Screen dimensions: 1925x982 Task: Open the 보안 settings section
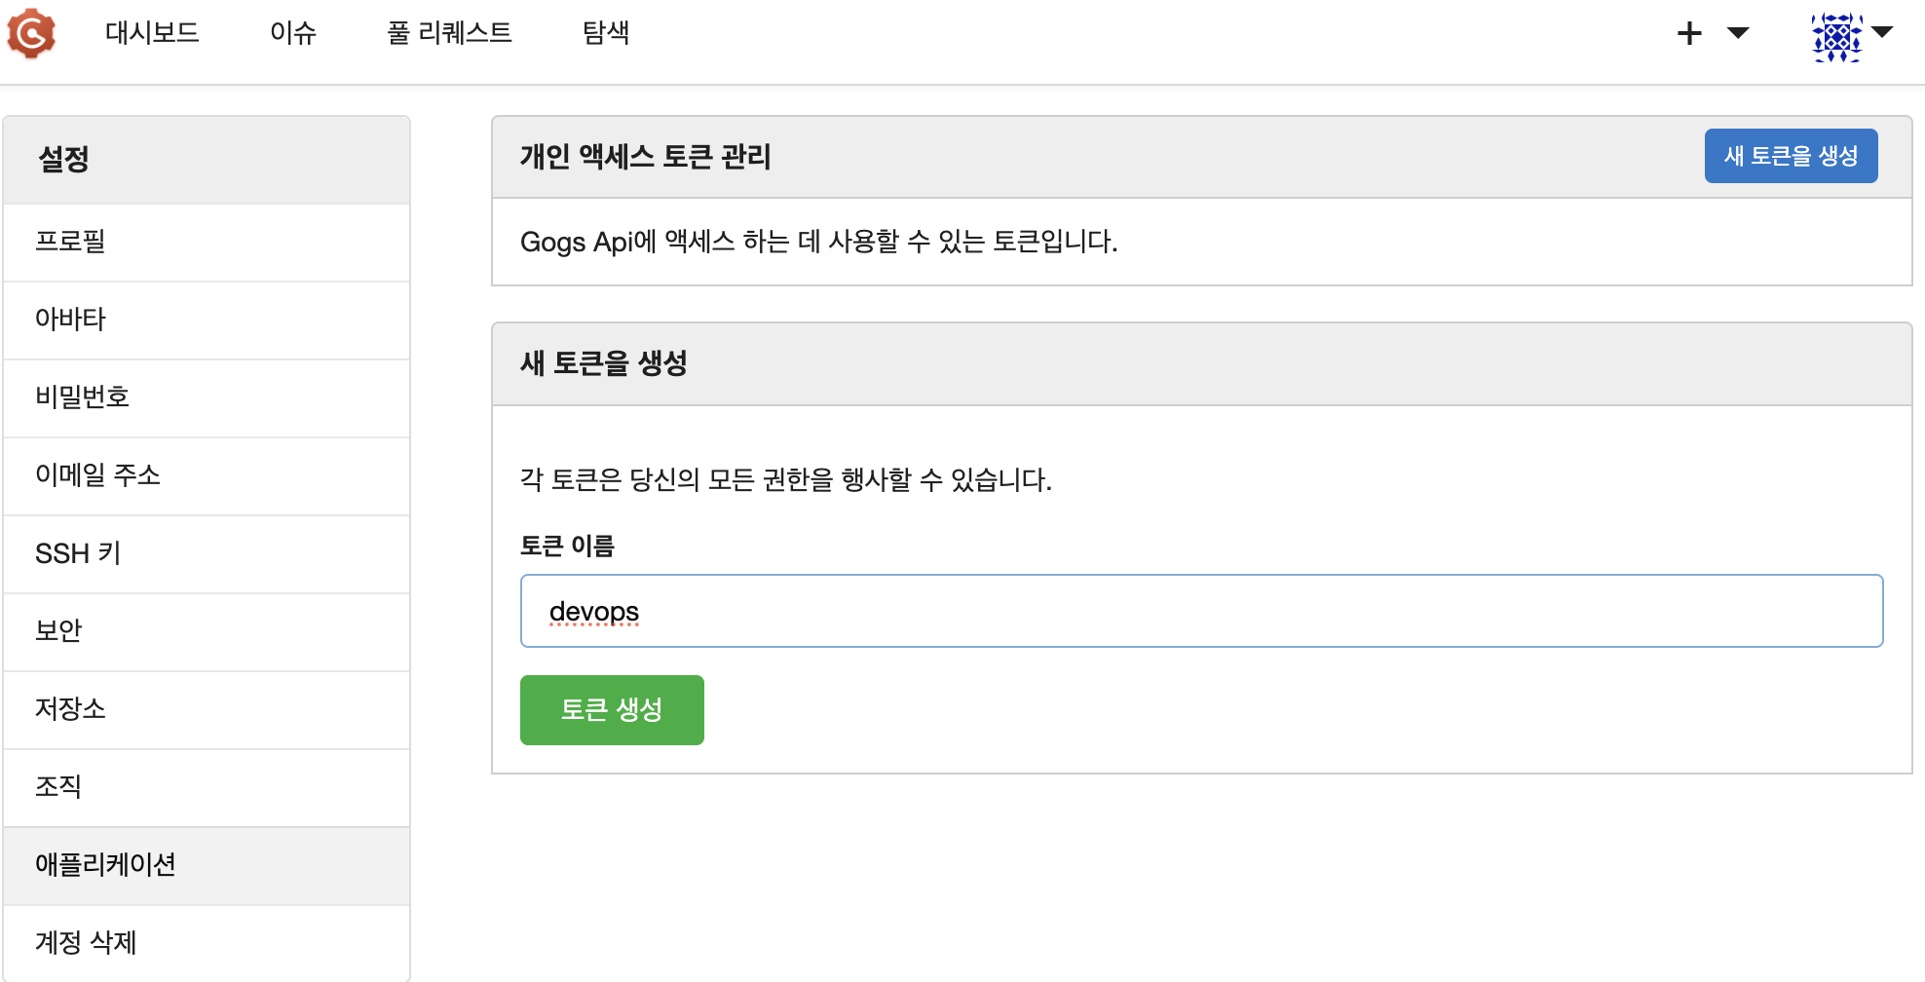coord(207,631)
